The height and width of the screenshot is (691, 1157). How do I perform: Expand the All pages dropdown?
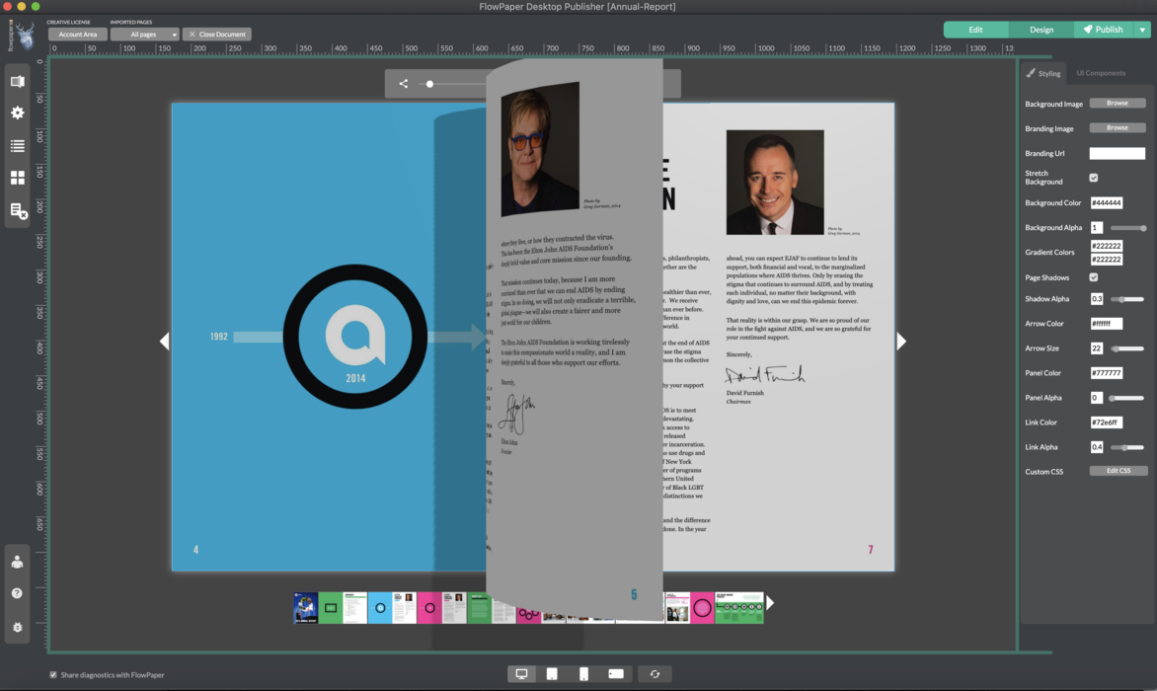(x=144, y=35)
